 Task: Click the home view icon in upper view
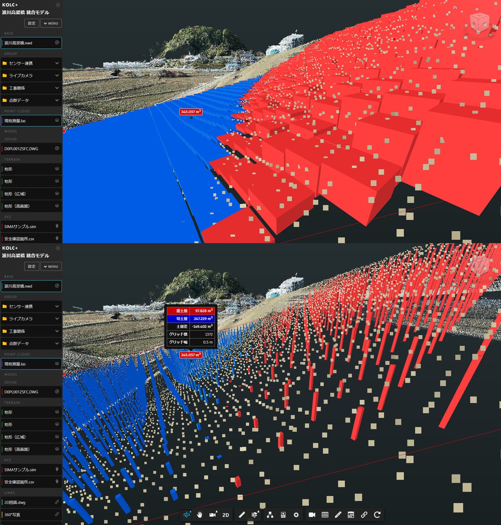coord(455,7)
